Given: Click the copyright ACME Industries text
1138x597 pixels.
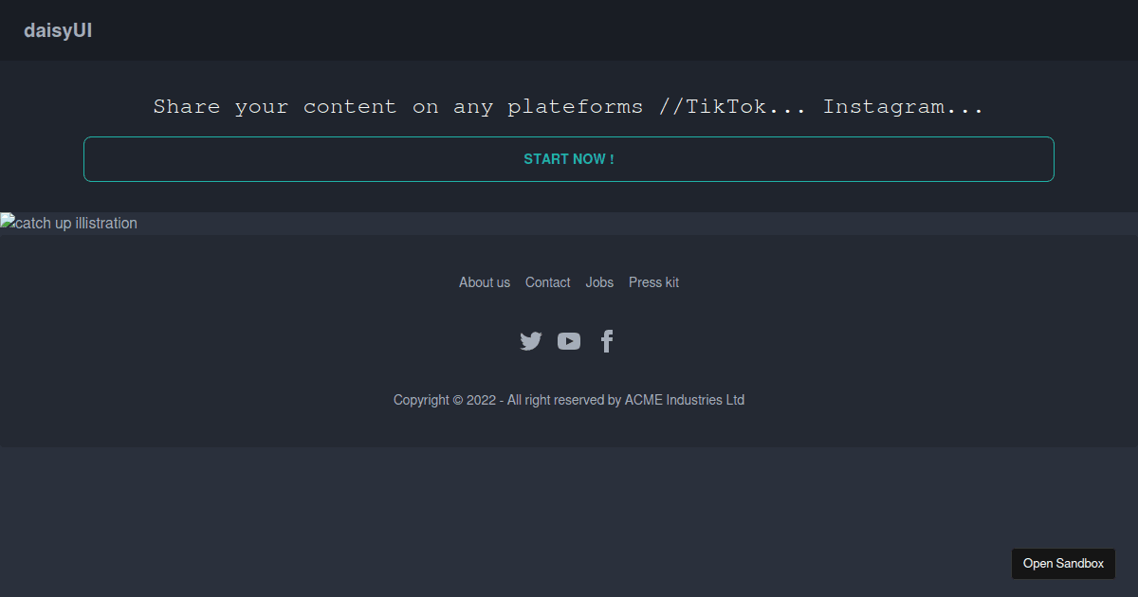Looking at the screenshot, I should pyautogui.click(x=569, y=399).
